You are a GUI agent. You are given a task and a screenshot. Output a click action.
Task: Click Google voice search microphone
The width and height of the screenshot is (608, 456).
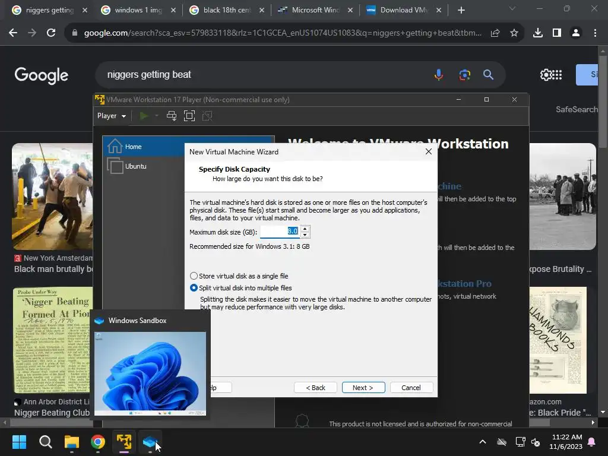coord(439,74)
